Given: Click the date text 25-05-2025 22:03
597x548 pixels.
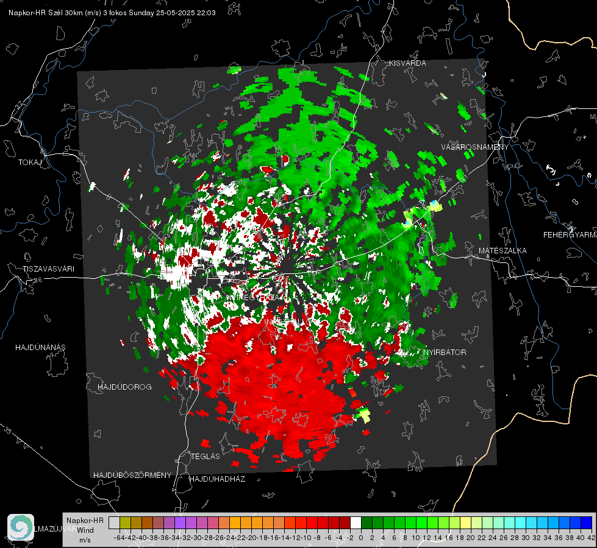Looking at the screenshot, I should click(x=186, y=13).
